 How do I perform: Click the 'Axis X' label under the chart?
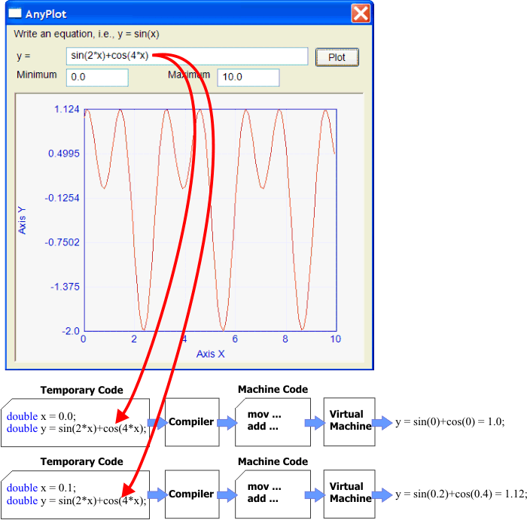tap(210, 354)
